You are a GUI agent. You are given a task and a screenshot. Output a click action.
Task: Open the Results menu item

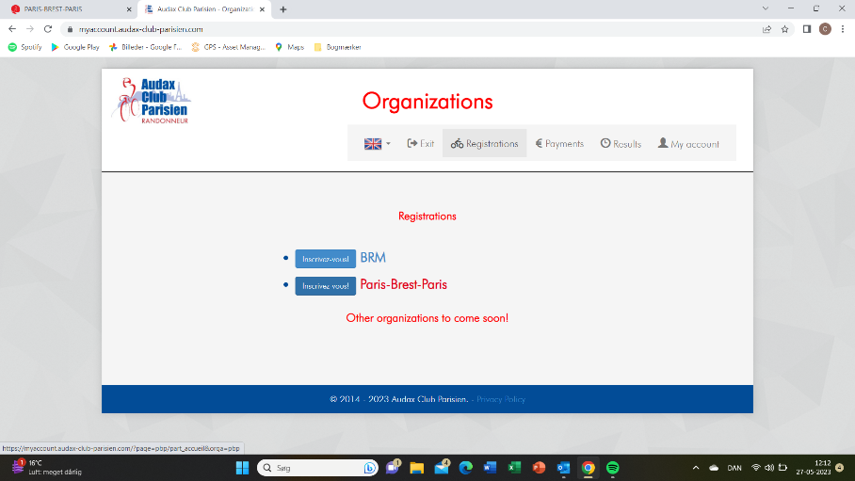[x=621, y=143]
